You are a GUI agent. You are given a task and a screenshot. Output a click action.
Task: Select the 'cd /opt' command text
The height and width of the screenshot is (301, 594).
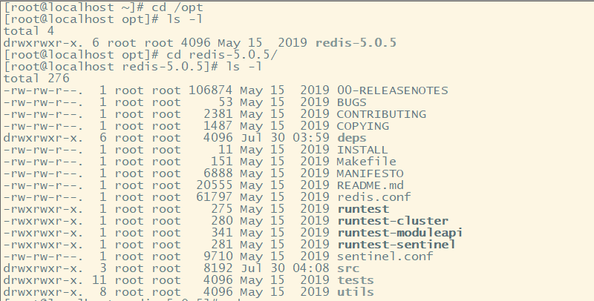click(177, 7)
